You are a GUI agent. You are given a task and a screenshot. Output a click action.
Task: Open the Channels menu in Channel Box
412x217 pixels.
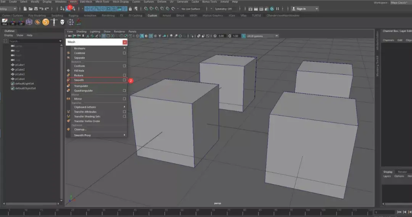(388, 40)
